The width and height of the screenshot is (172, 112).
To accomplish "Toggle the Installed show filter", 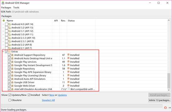I will coord(29,95).
